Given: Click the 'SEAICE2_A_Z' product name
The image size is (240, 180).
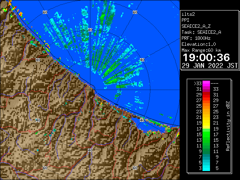Looking at the screenshot, I should click(196, 26).
